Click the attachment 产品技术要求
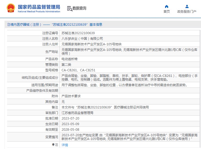 pyautogui.click(x=71, y=96)
